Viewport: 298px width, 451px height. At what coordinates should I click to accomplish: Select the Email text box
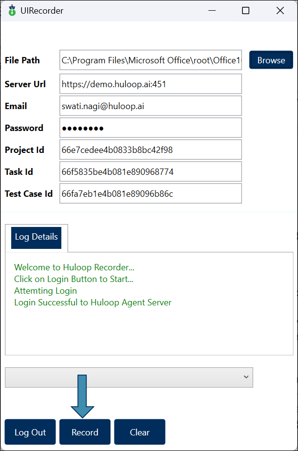coord(150,106)
